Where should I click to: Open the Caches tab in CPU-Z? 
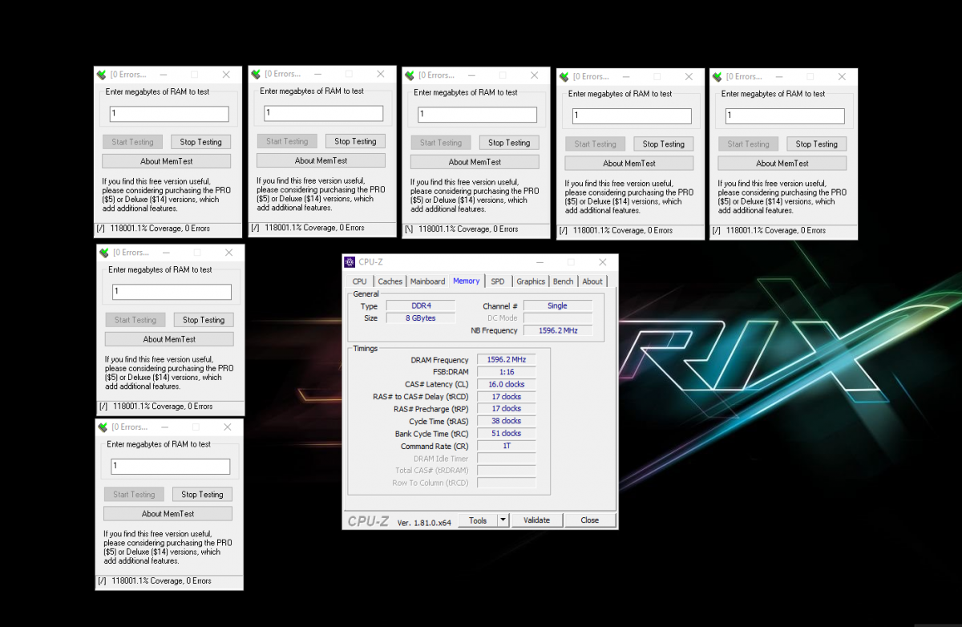click(x=390, y=281)
